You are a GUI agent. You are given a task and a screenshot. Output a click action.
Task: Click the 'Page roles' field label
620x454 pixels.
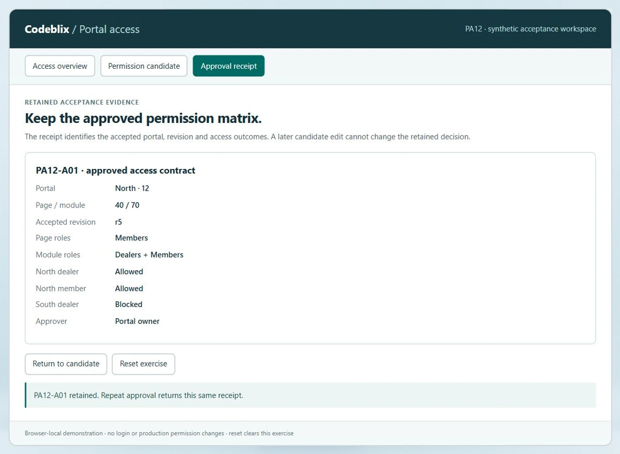pyautogui.click(x=53, y=238)
